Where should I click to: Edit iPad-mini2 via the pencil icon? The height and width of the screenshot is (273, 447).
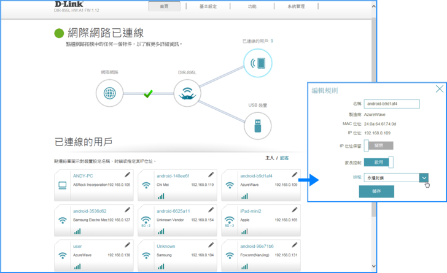pyautogui.click(x=295, y=210)
